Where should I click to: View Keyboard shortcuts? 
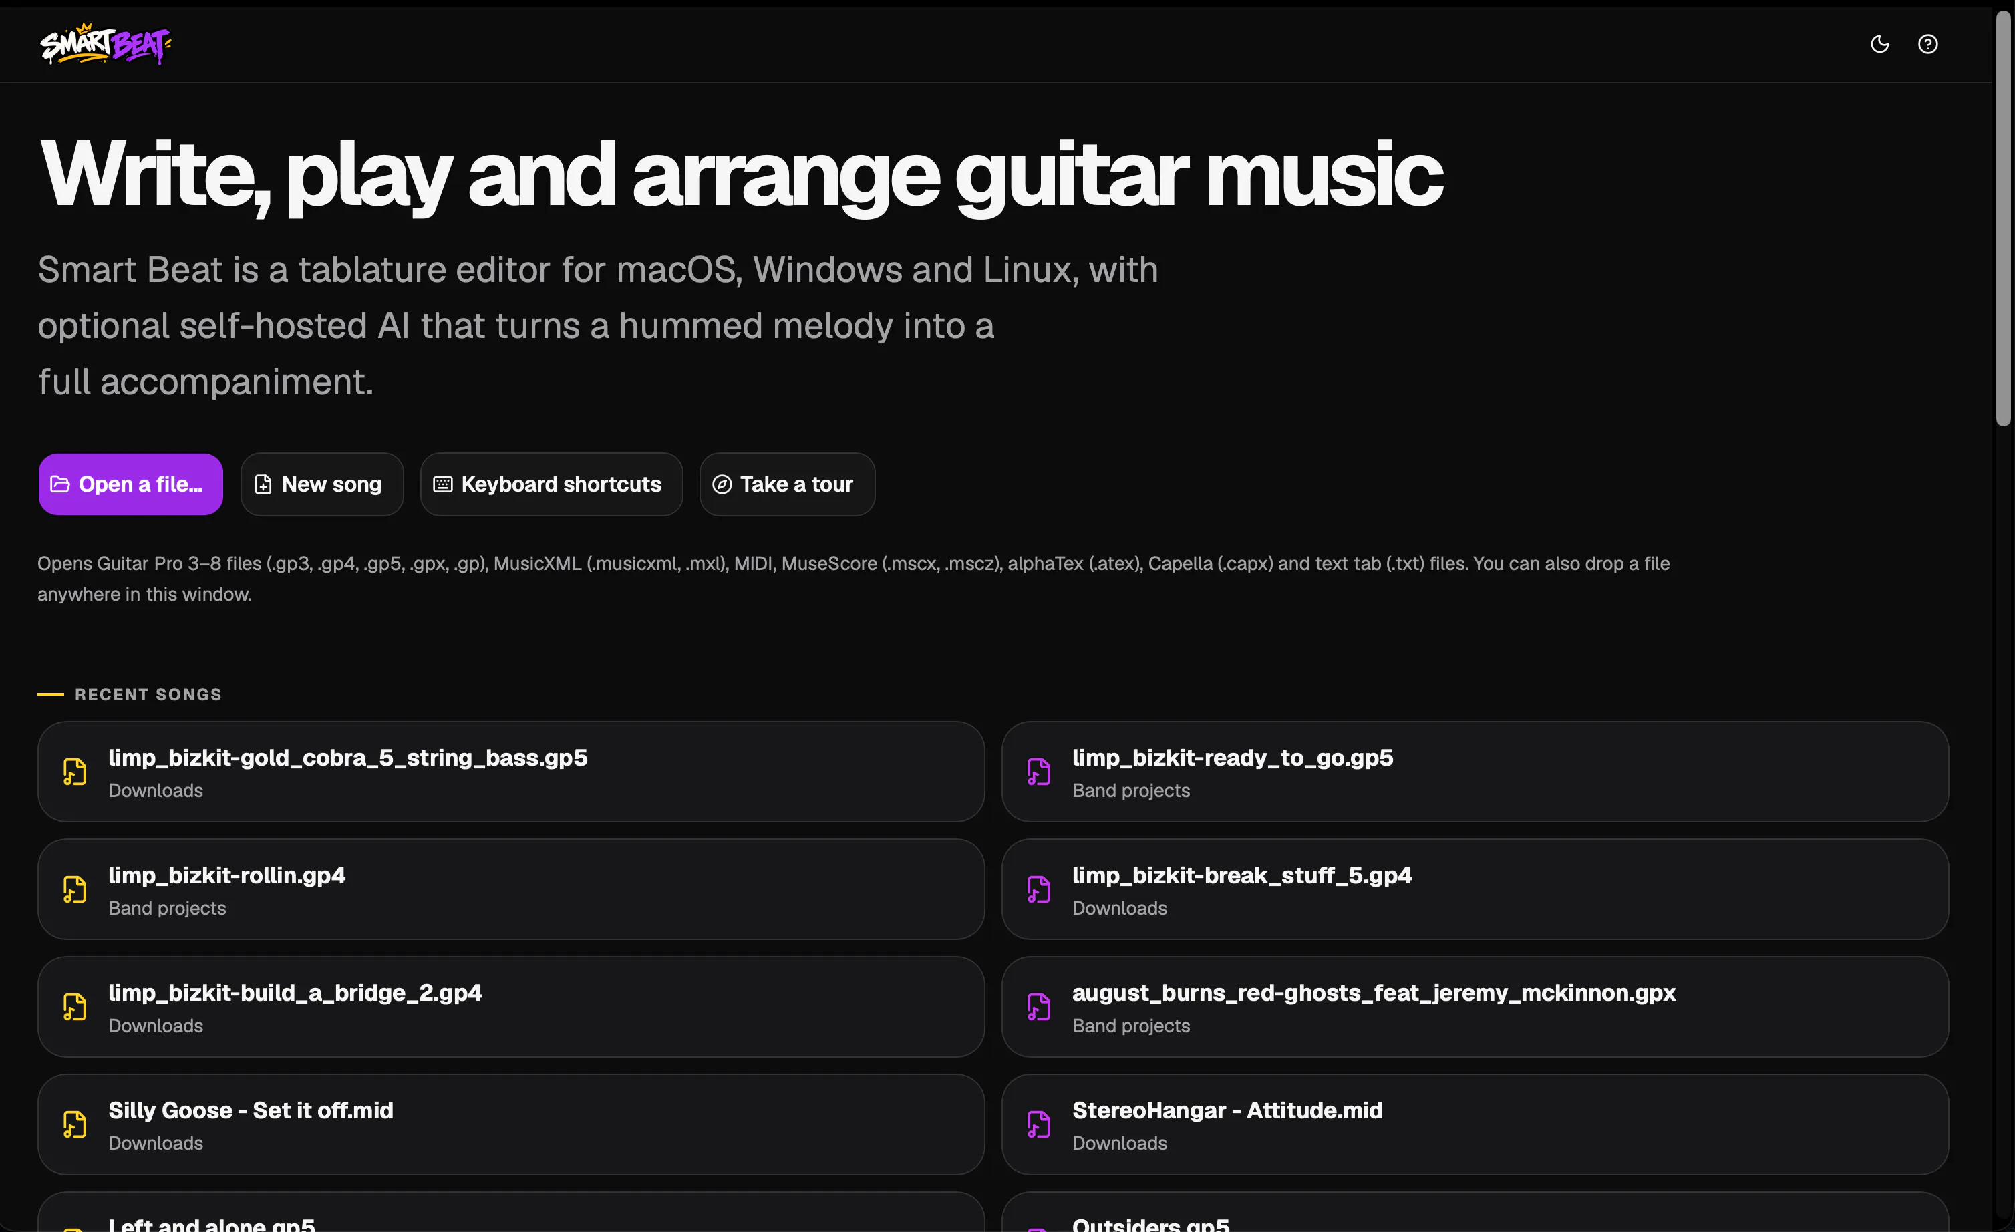pos(551,484)
